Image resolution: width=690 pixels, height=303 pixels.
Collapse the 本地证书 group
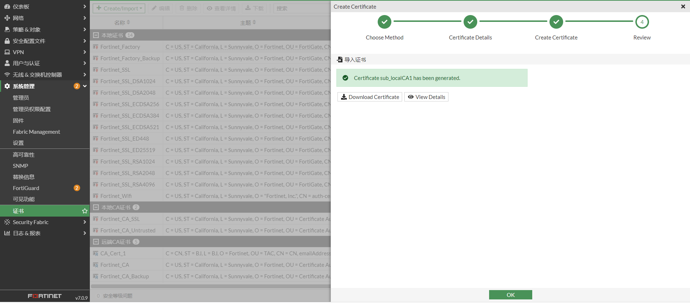[96, 35]
